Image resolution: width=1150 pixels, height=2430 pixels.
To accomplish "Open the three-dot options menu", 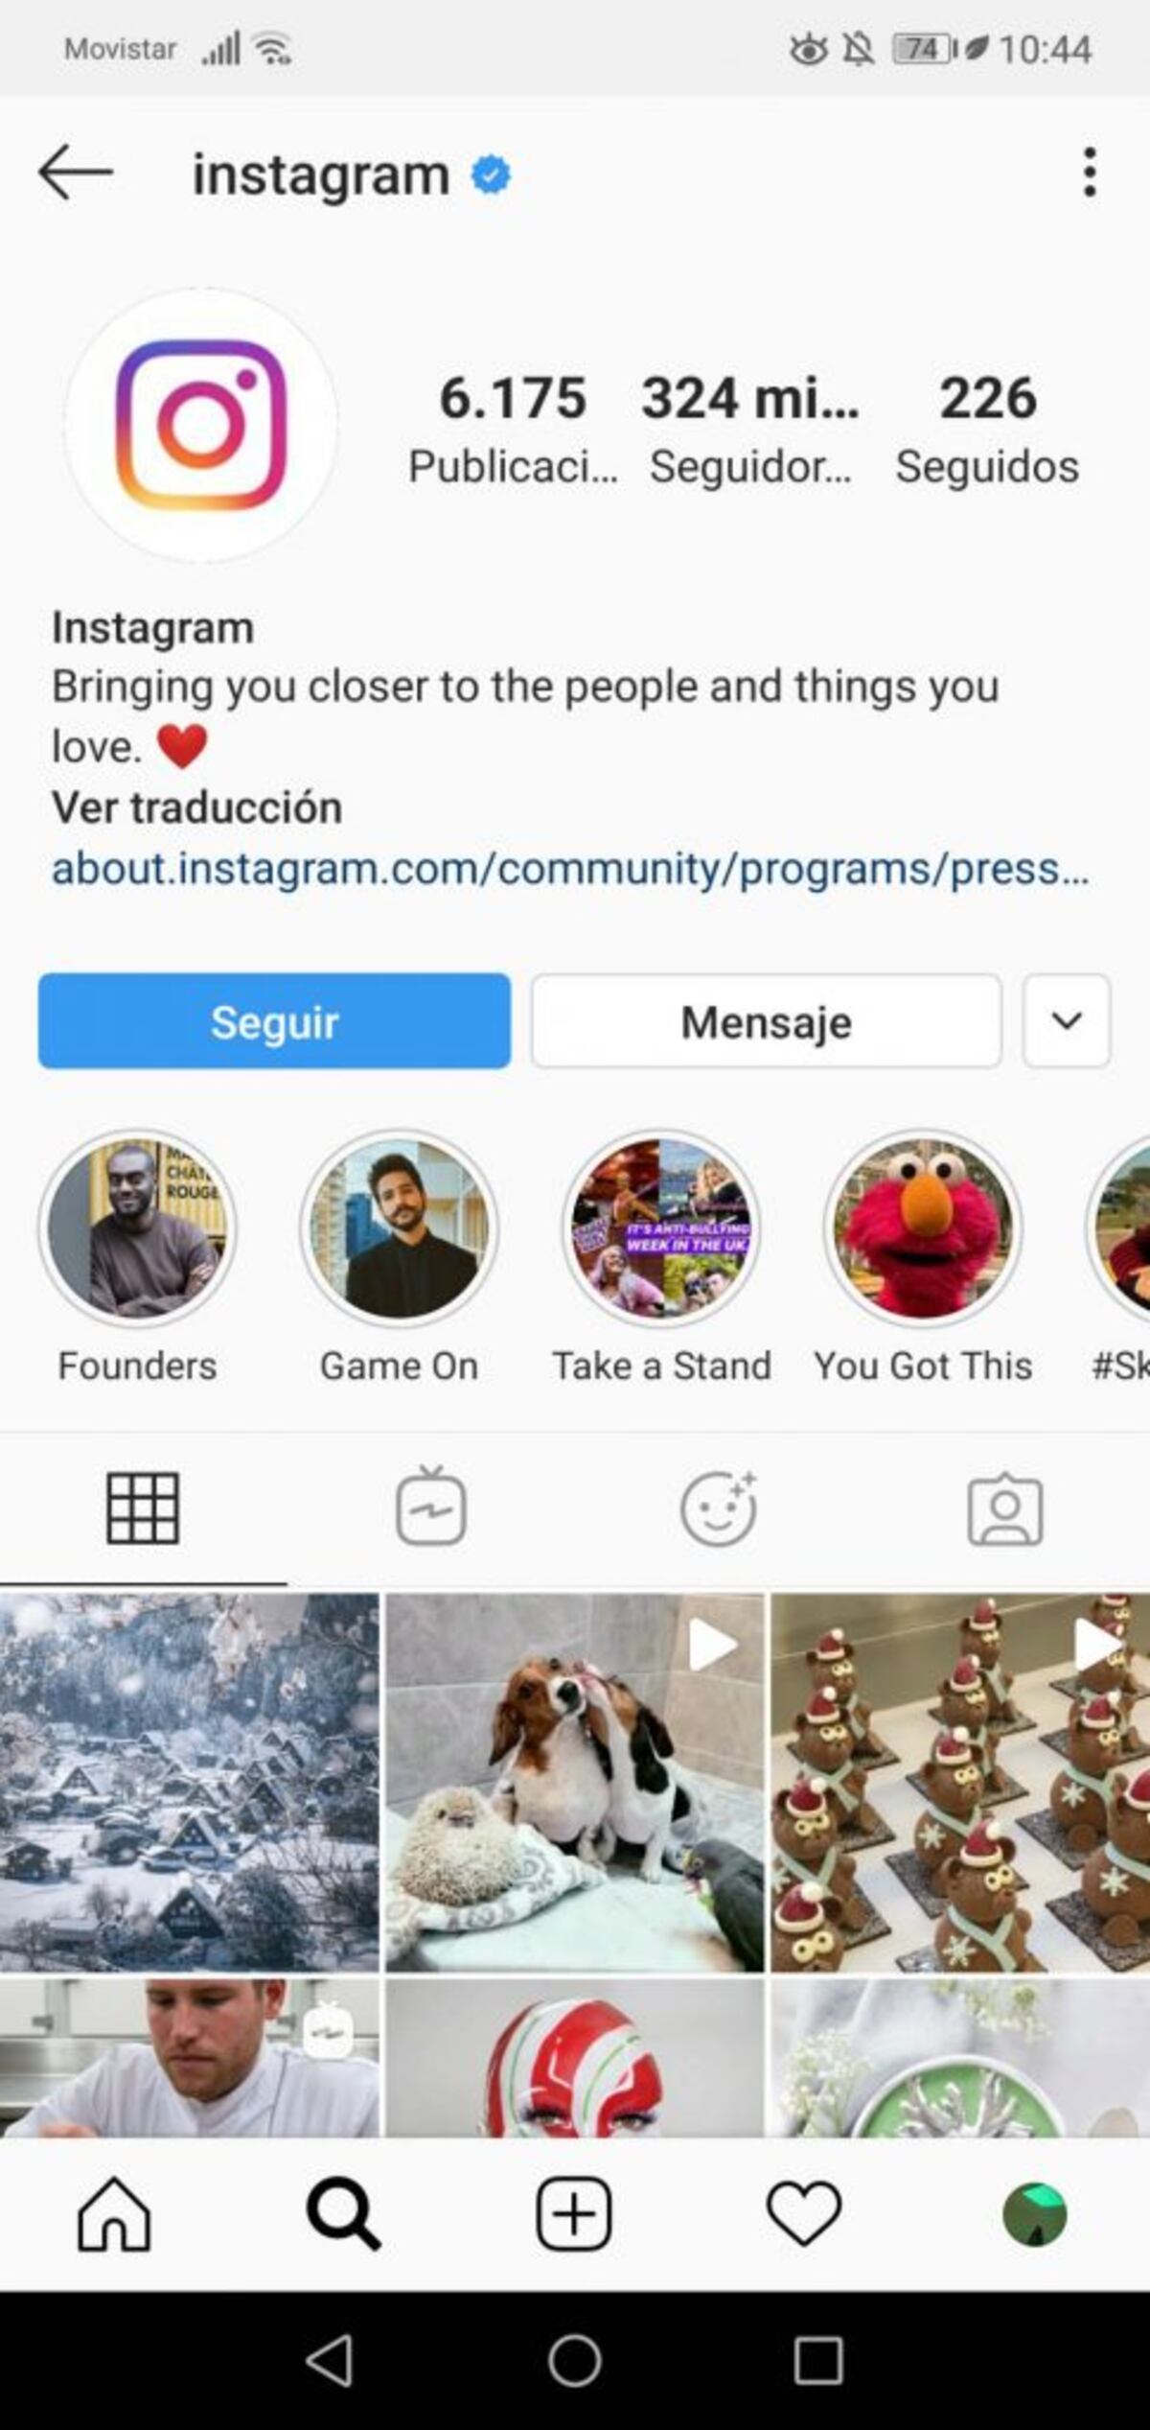I will [1089, 173].
